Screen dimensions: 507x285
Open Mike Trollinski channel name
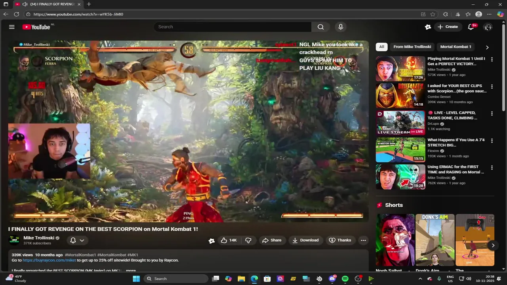39,238
